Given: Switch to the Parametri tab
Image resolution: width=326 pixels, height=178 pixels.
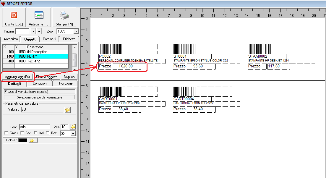Looking at the screenshot, I should 49,39.
